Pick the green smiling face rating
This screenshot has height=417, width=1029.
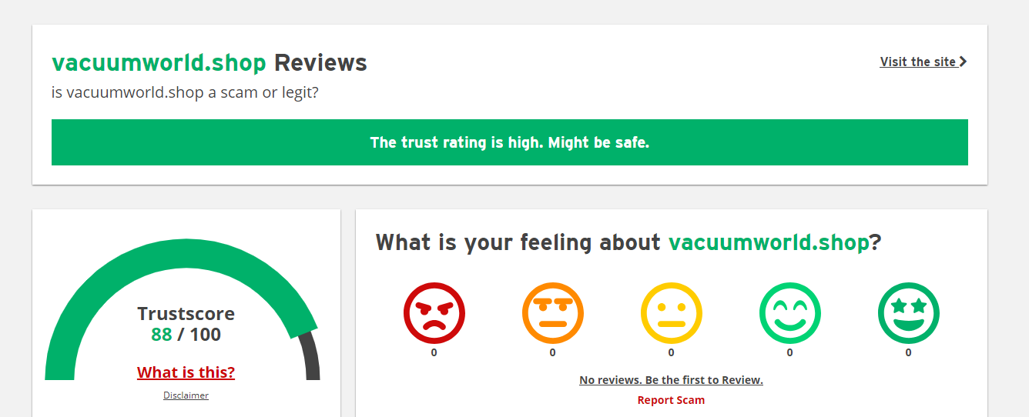(x=790, y=313)
